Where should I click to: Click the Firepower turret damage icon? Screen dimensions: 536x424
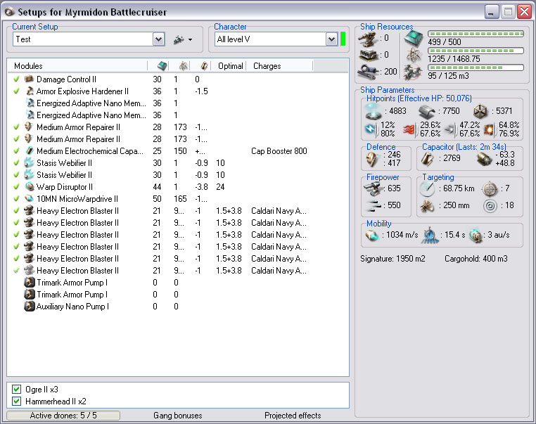point(372,188)
